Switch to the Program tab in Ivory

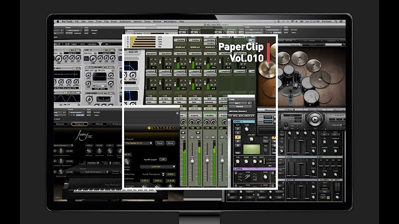click(x=80, y=124)
